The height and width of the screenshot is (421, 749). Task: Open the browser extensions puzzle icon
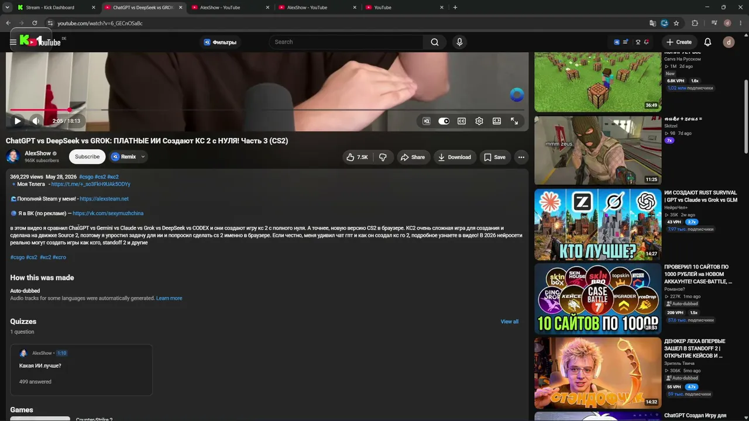coord(695,23)
